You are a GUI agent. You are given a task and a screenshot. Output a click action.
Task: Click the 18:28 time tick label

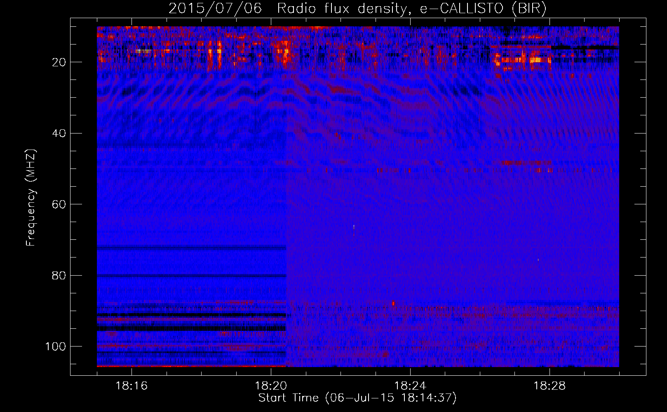click(x=550, y=386)
